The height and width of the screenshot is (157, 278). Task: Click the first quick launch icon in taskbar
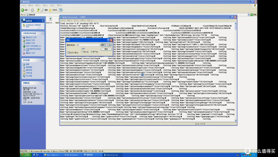pyautogui.click(x=34, y=155)
